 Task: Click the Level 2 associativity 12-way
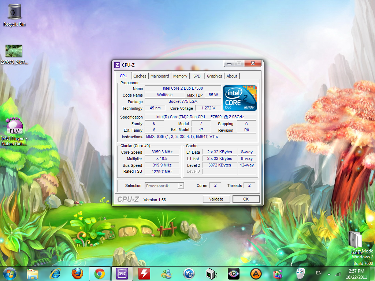point(247,165)
